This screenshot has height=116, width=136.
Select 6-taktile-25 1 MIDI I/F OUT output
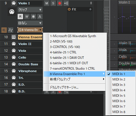pyautogui.click(x=74, y=63)
